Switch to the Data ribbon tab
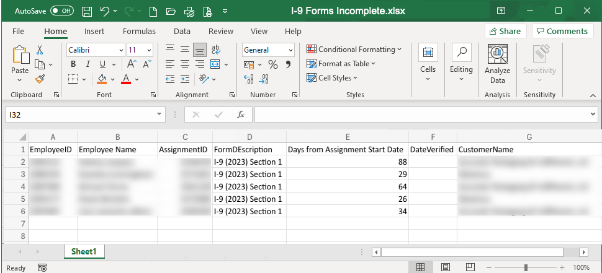Screen dimensions: 602x273 pyautogui.click(x=182, y=32)
